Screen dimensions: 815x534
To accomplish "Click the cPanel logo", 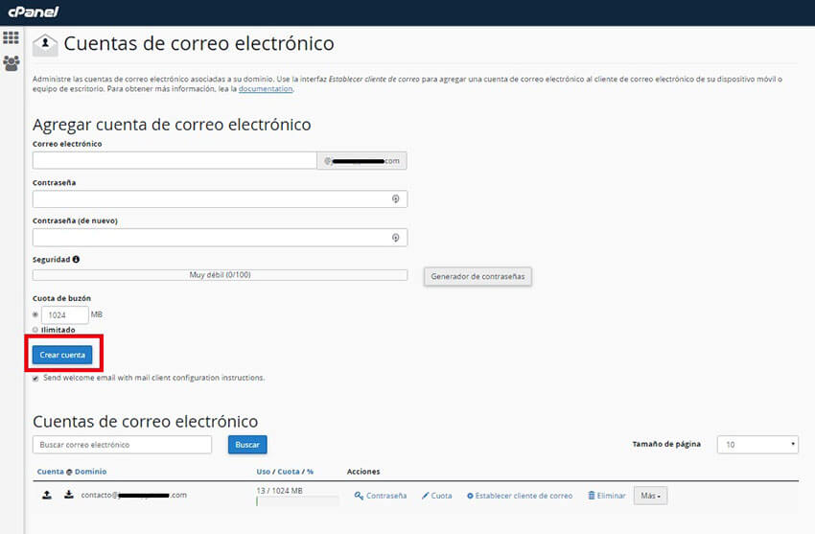I will [34, 12].
